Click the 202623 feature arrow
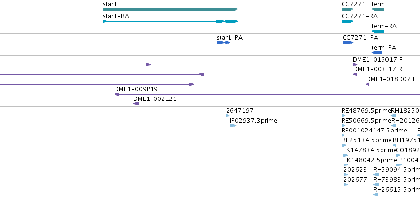This screenshot has height=197, width=420. click(346, 175)
